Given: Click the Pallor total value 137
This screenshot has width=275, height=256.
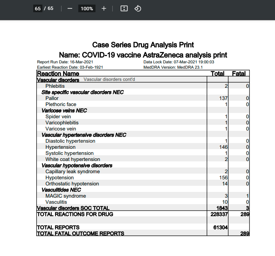Looking at the screenshot, I should (x=223, y=98).
